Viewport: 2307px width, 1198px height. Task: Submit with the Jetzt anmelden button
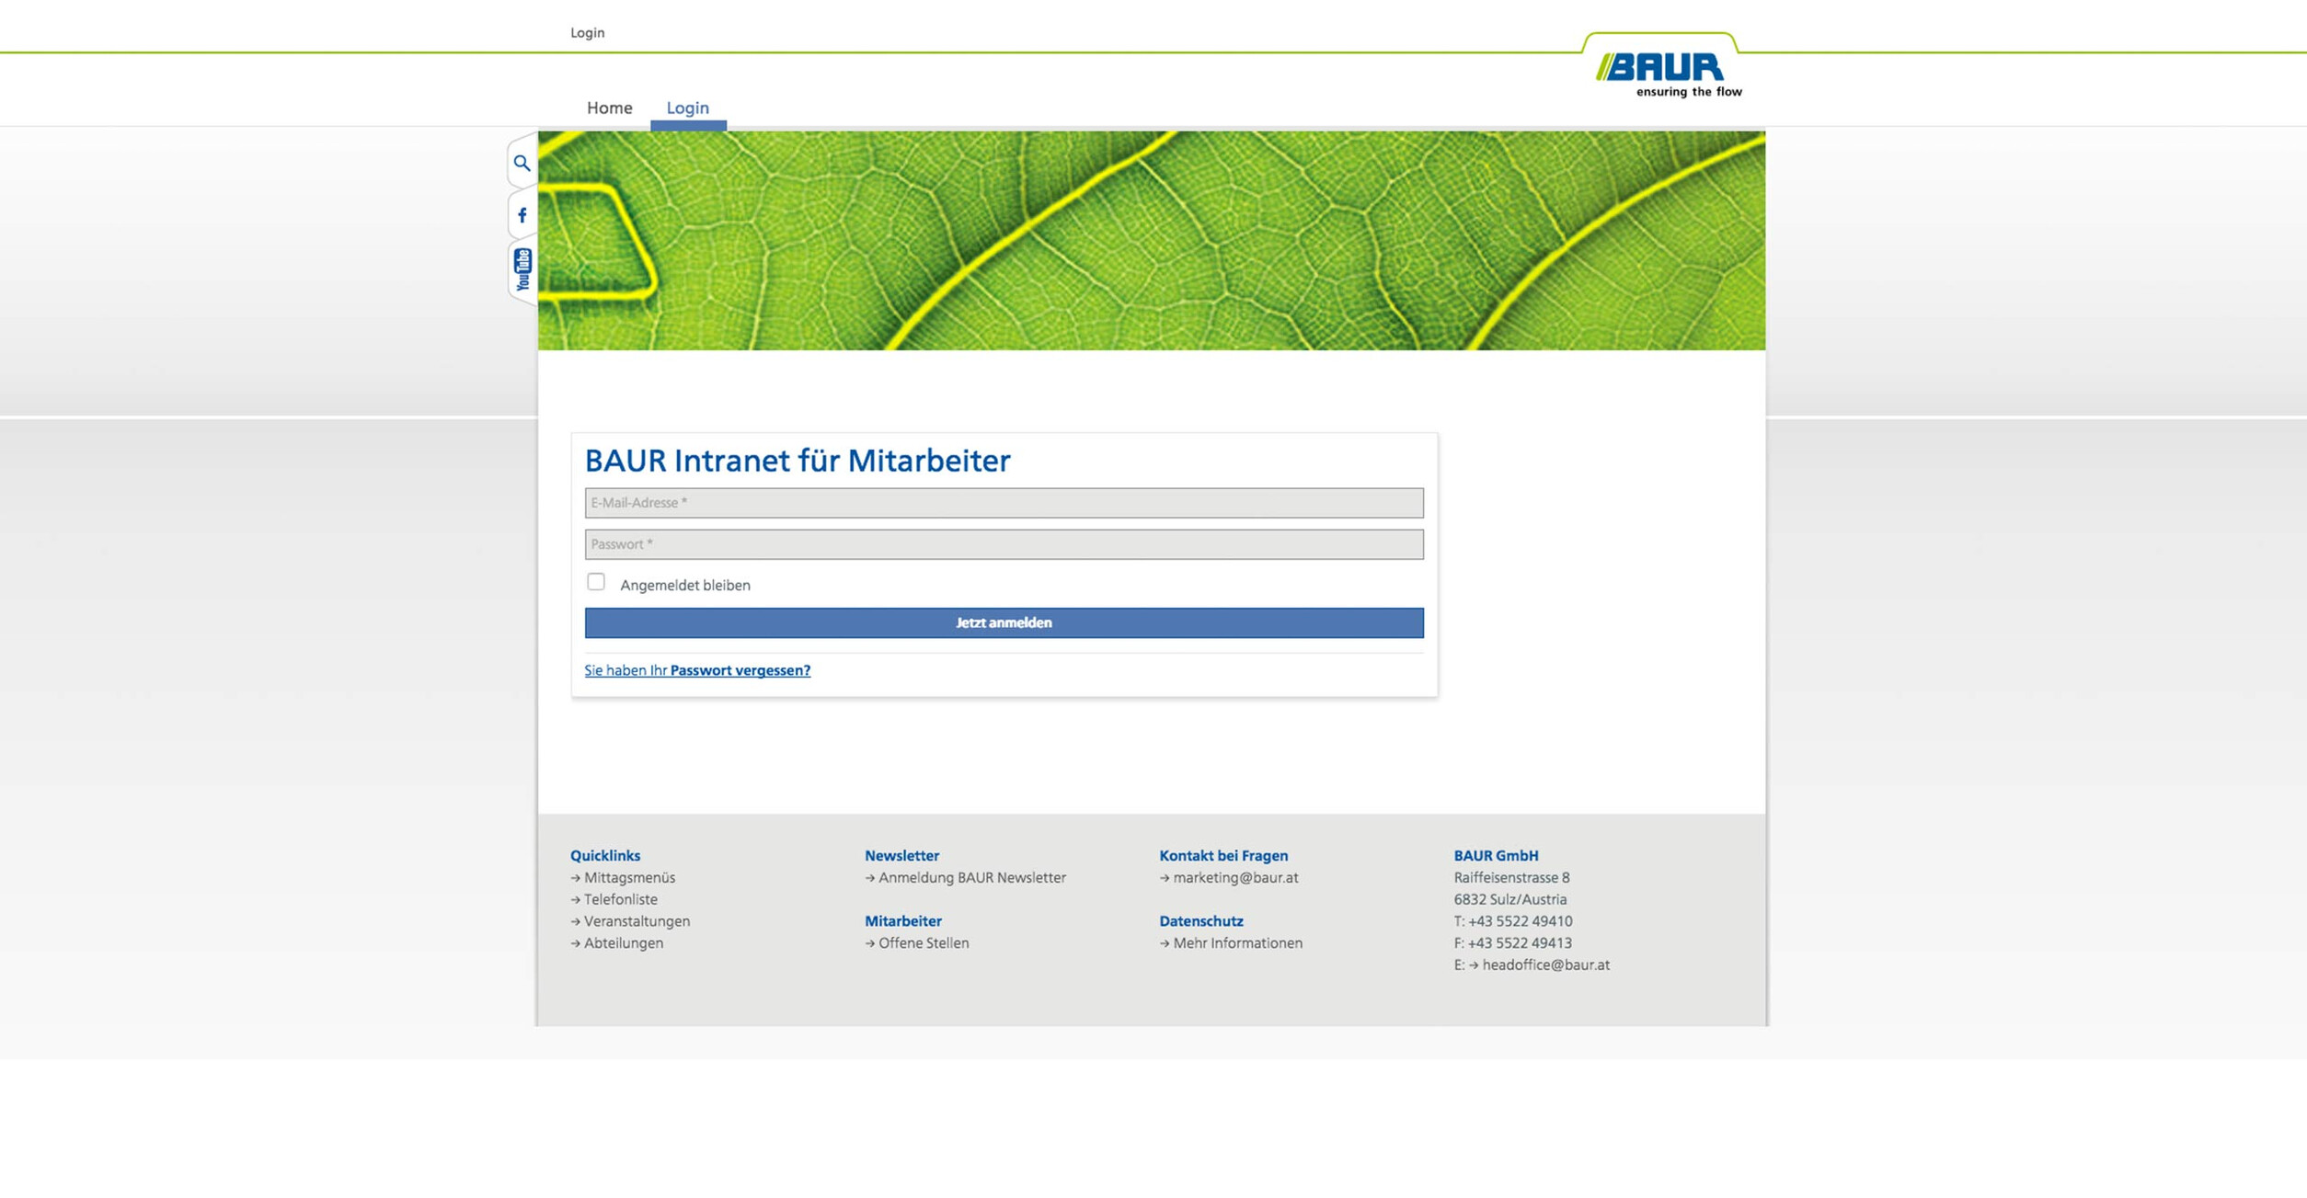pyautogui.click(x=1004, y=622)
